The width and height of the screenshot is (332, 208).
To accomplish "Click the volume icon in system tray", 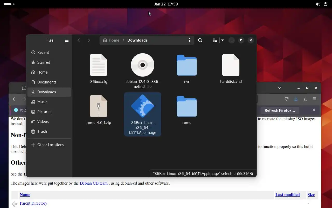I will click(x=318, y=4).
